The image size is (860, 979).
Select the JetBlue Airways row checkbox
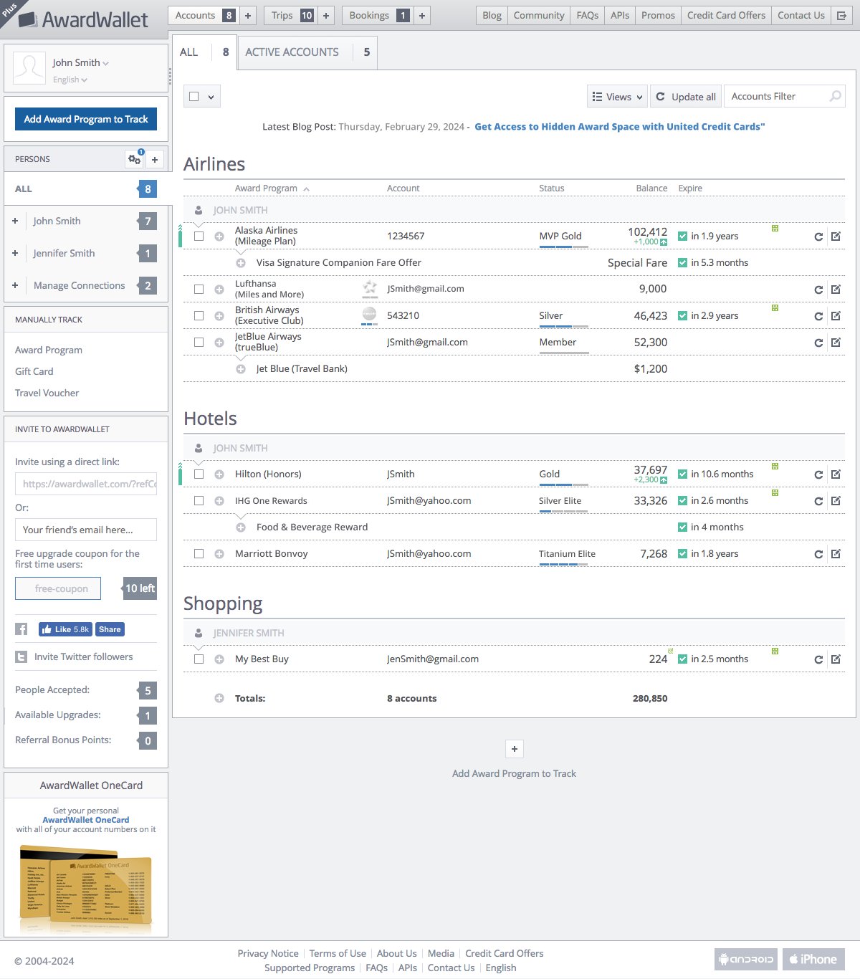coord(199,343)
